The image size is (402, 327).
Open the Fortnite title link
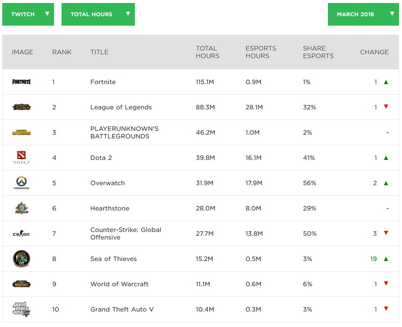click(103, 82)
